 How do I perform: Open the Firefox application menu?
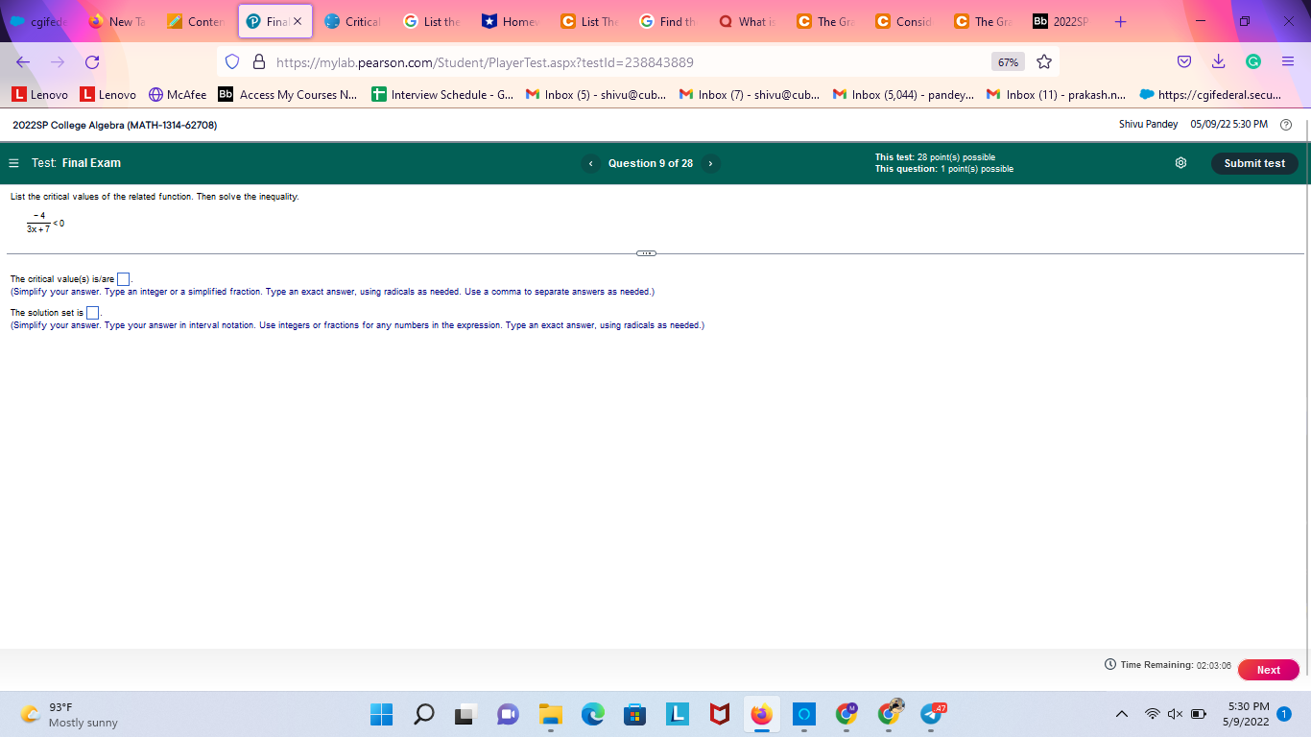(1287, 62)
